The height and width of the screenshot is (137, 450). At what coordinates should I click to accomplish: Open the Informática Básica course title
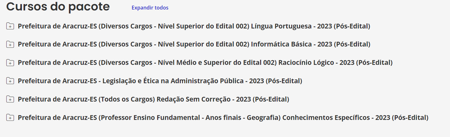point(194,45)
